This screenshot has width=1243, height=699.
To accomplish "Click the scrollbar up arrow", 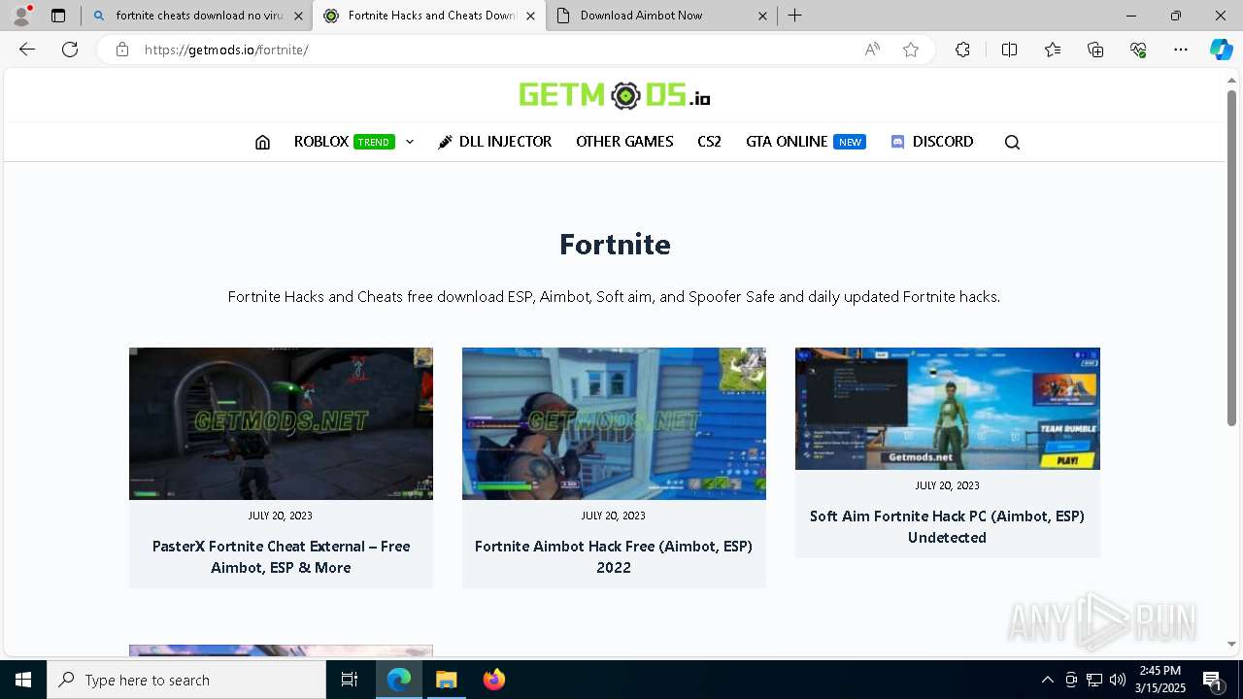I will (x=1231, y=81).
